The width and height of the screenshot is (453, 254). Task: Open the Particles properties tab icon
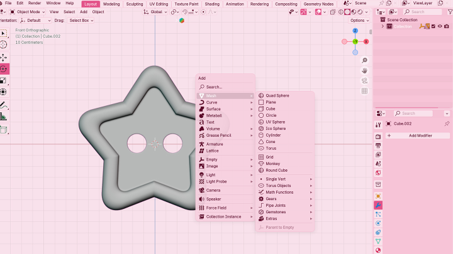(378, 214)
